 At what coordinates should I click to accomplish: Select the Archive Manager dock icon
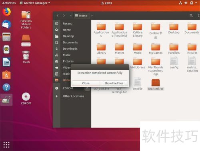coord(6,100)
